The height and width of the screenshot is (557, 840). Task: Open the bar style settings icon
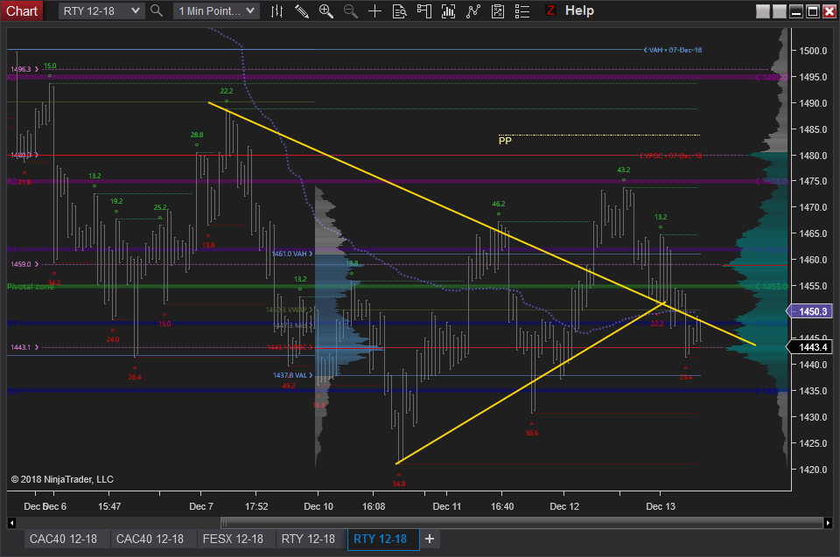coord(277,10)
